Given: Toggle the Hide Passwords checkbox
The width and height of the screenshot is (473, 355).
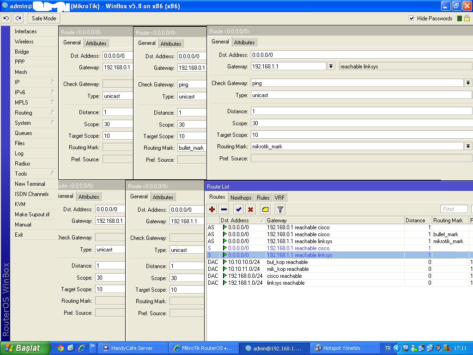Looking at the screenshot, I should coord(412,18).
